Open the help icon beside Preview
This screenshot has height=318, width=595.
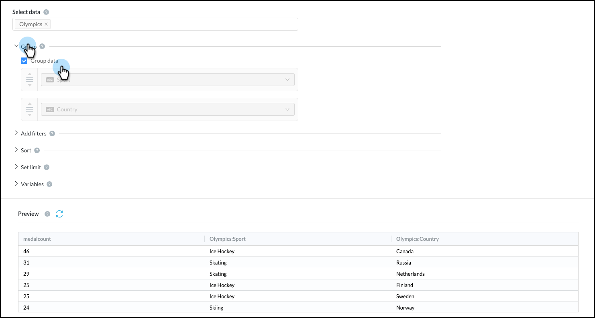pyautogui.click(x=47, y=214)
